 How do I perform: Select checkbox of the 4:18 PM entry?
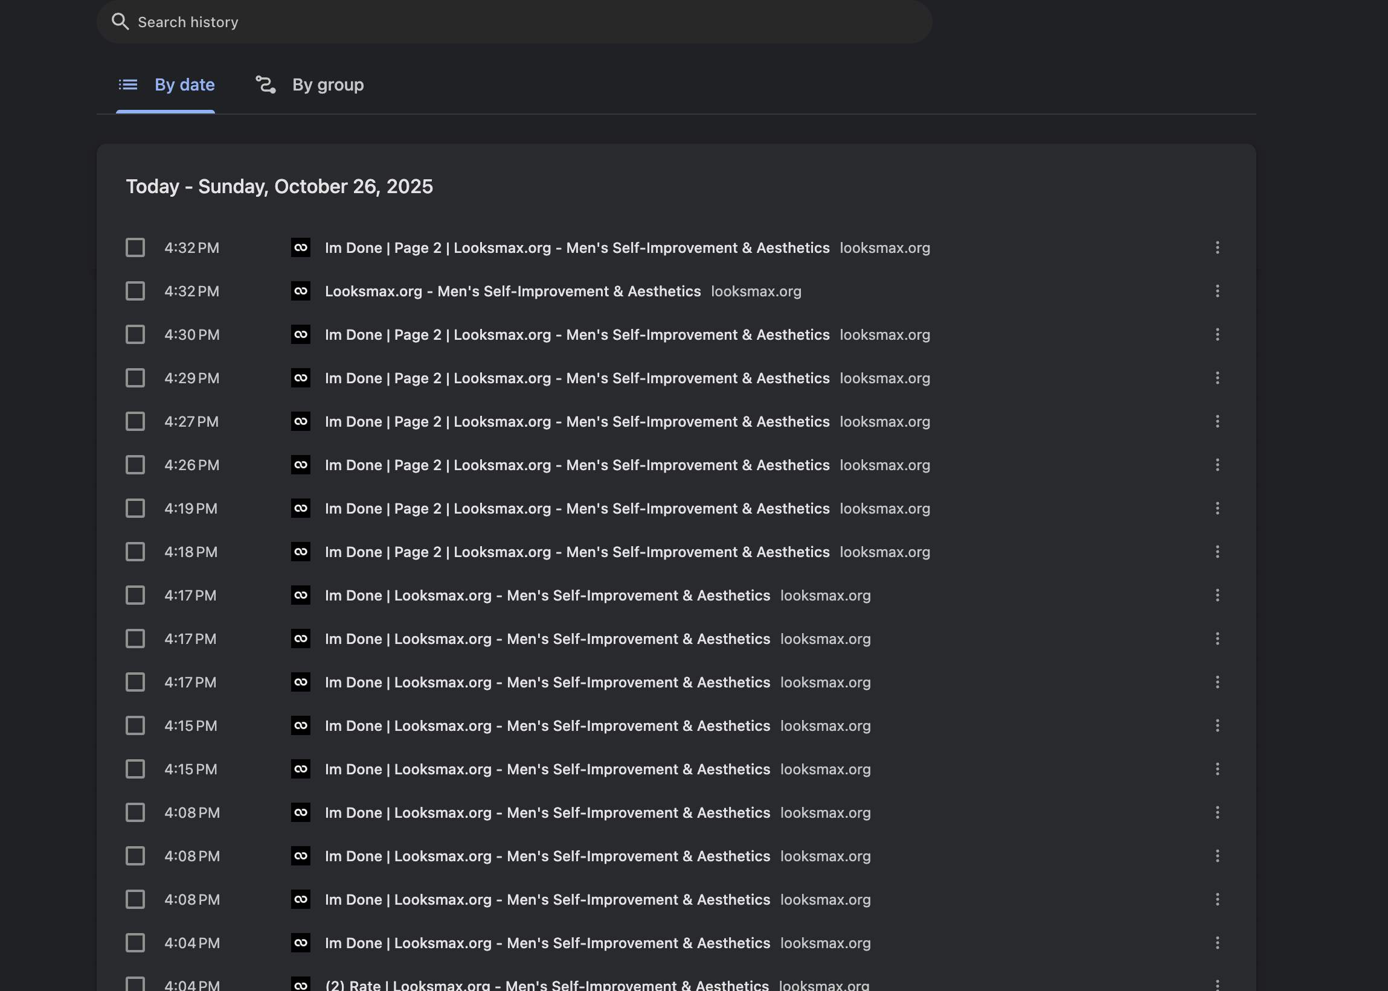point(135,552)
